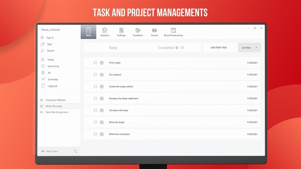The width and height of the screenshot is (301, 169).
Task: Start timer for Do research
Action: 102,75
